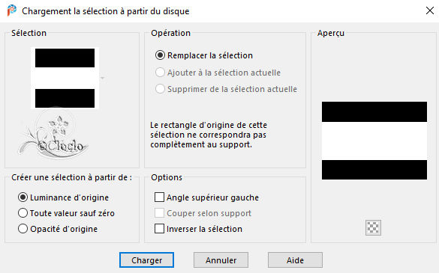Click the Charger button
The image size is (439, 273).
[146, 260]
